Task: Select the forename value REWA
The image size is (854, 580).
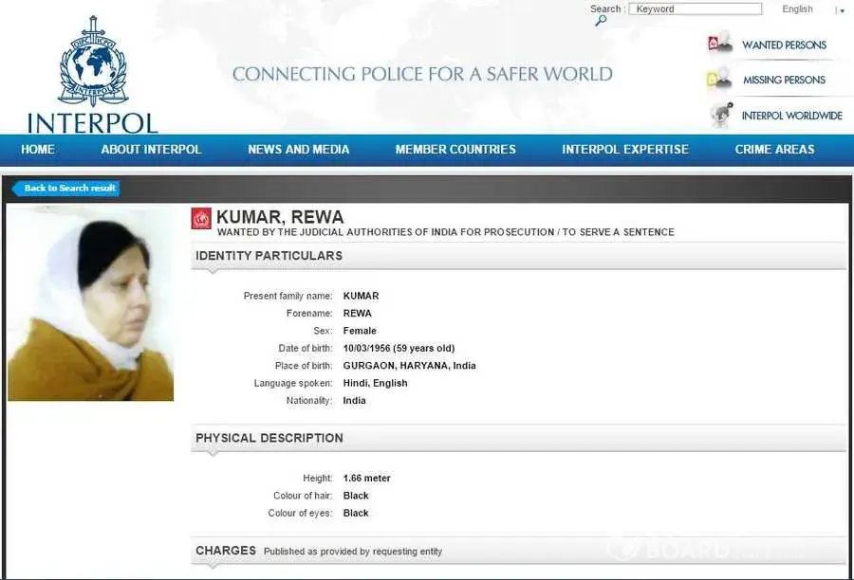Action: coord(358,314)
